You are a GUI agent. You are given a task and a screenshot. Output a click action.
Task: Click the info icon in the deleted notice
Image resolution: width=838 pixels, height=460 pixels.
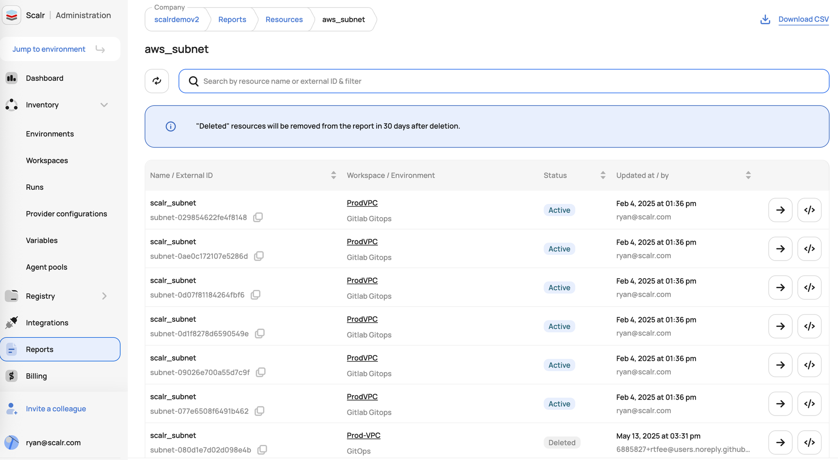[x=171, y=127]
